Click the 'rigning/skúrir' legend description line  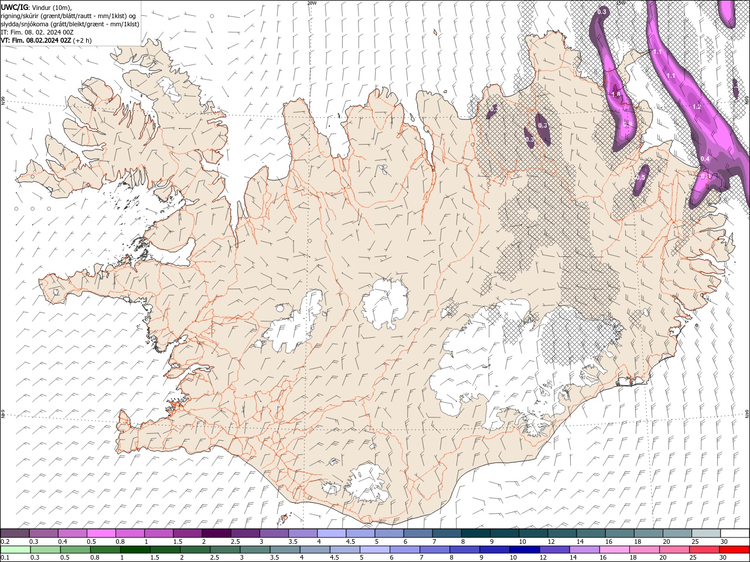click(69, 16)
